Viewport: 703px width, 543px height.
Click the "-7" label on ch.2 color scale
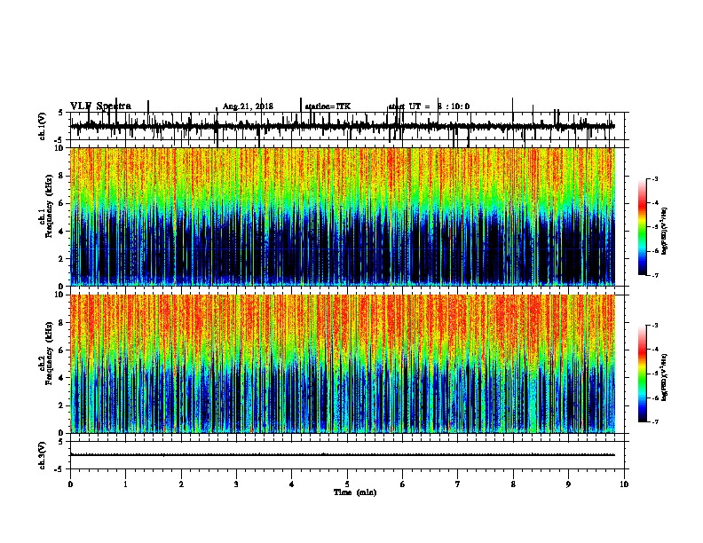coord(655,421)
